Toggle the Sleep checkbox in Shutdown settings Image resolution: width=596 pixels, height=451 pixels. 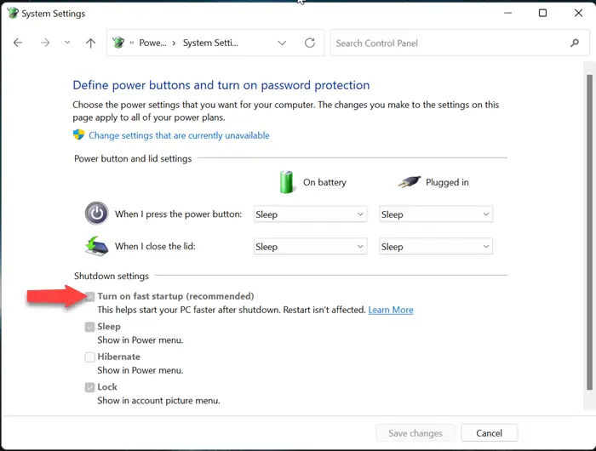tap(89, 327)
